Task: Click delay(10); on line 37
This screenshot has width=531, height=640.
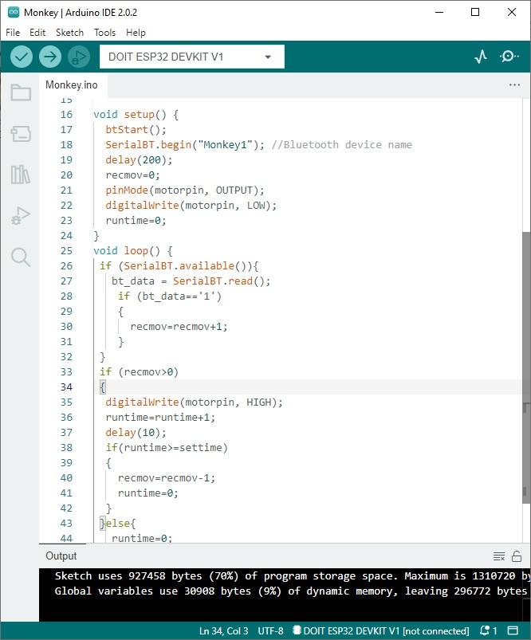Action: [x=136, y=433]
